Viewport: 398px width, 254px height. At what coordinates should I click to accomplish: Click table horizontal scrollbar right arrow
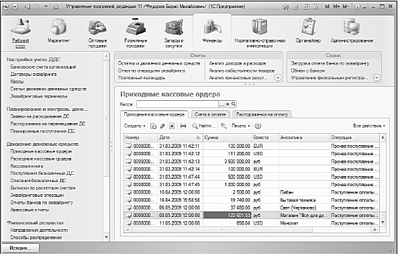coord(375,230)
